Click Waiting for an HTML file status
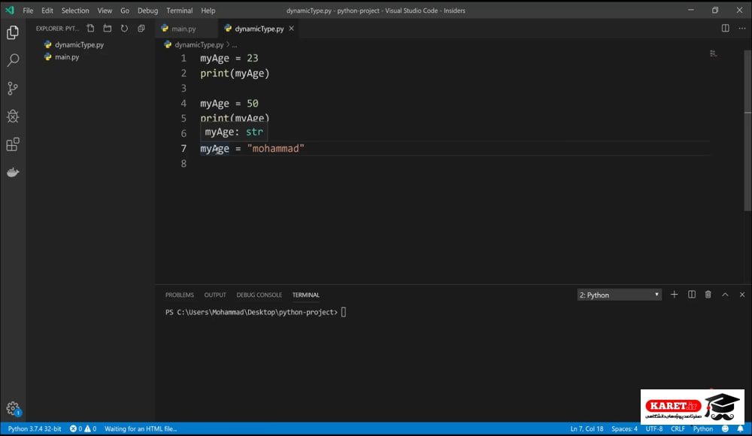This screenshot has width=752, height=436. click(x=141, y=428)
